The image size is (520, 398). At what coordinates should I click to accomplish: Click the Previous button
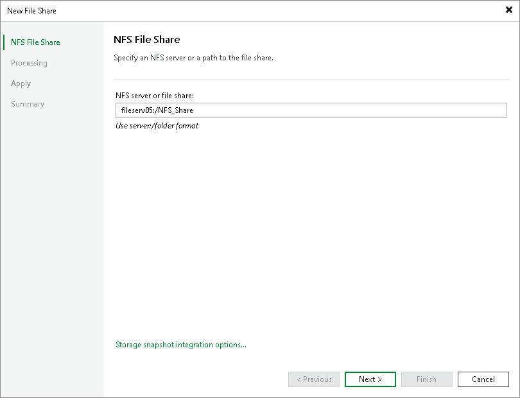point(314,379)
